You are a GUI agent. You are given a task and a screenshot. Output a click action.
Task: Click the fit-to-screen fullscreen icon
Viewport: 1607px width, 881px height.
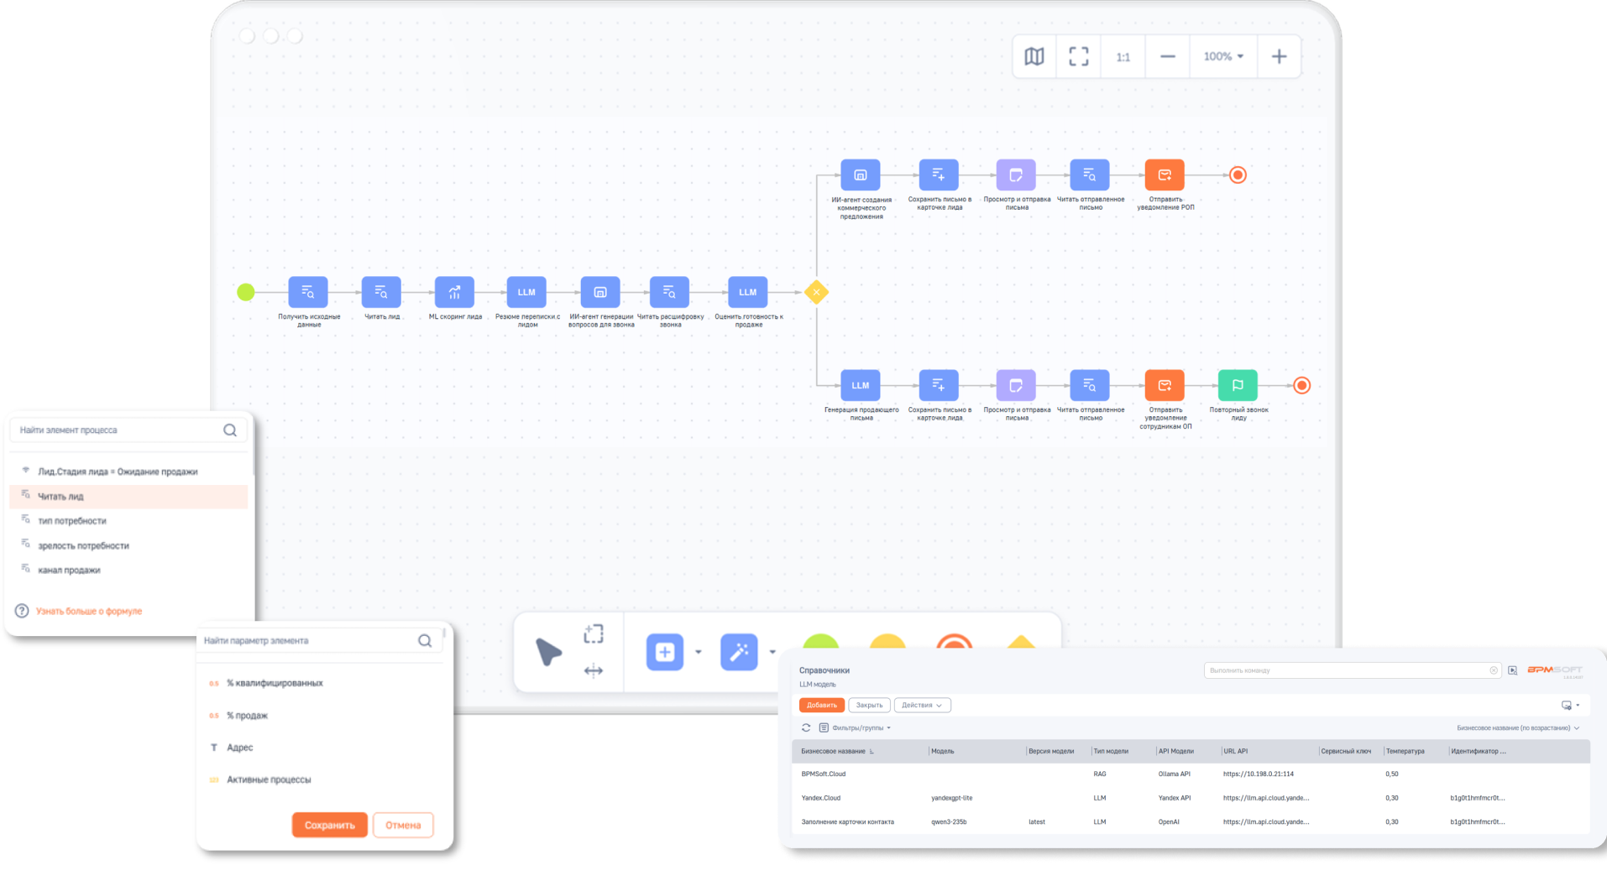[x=1078, y=56]
